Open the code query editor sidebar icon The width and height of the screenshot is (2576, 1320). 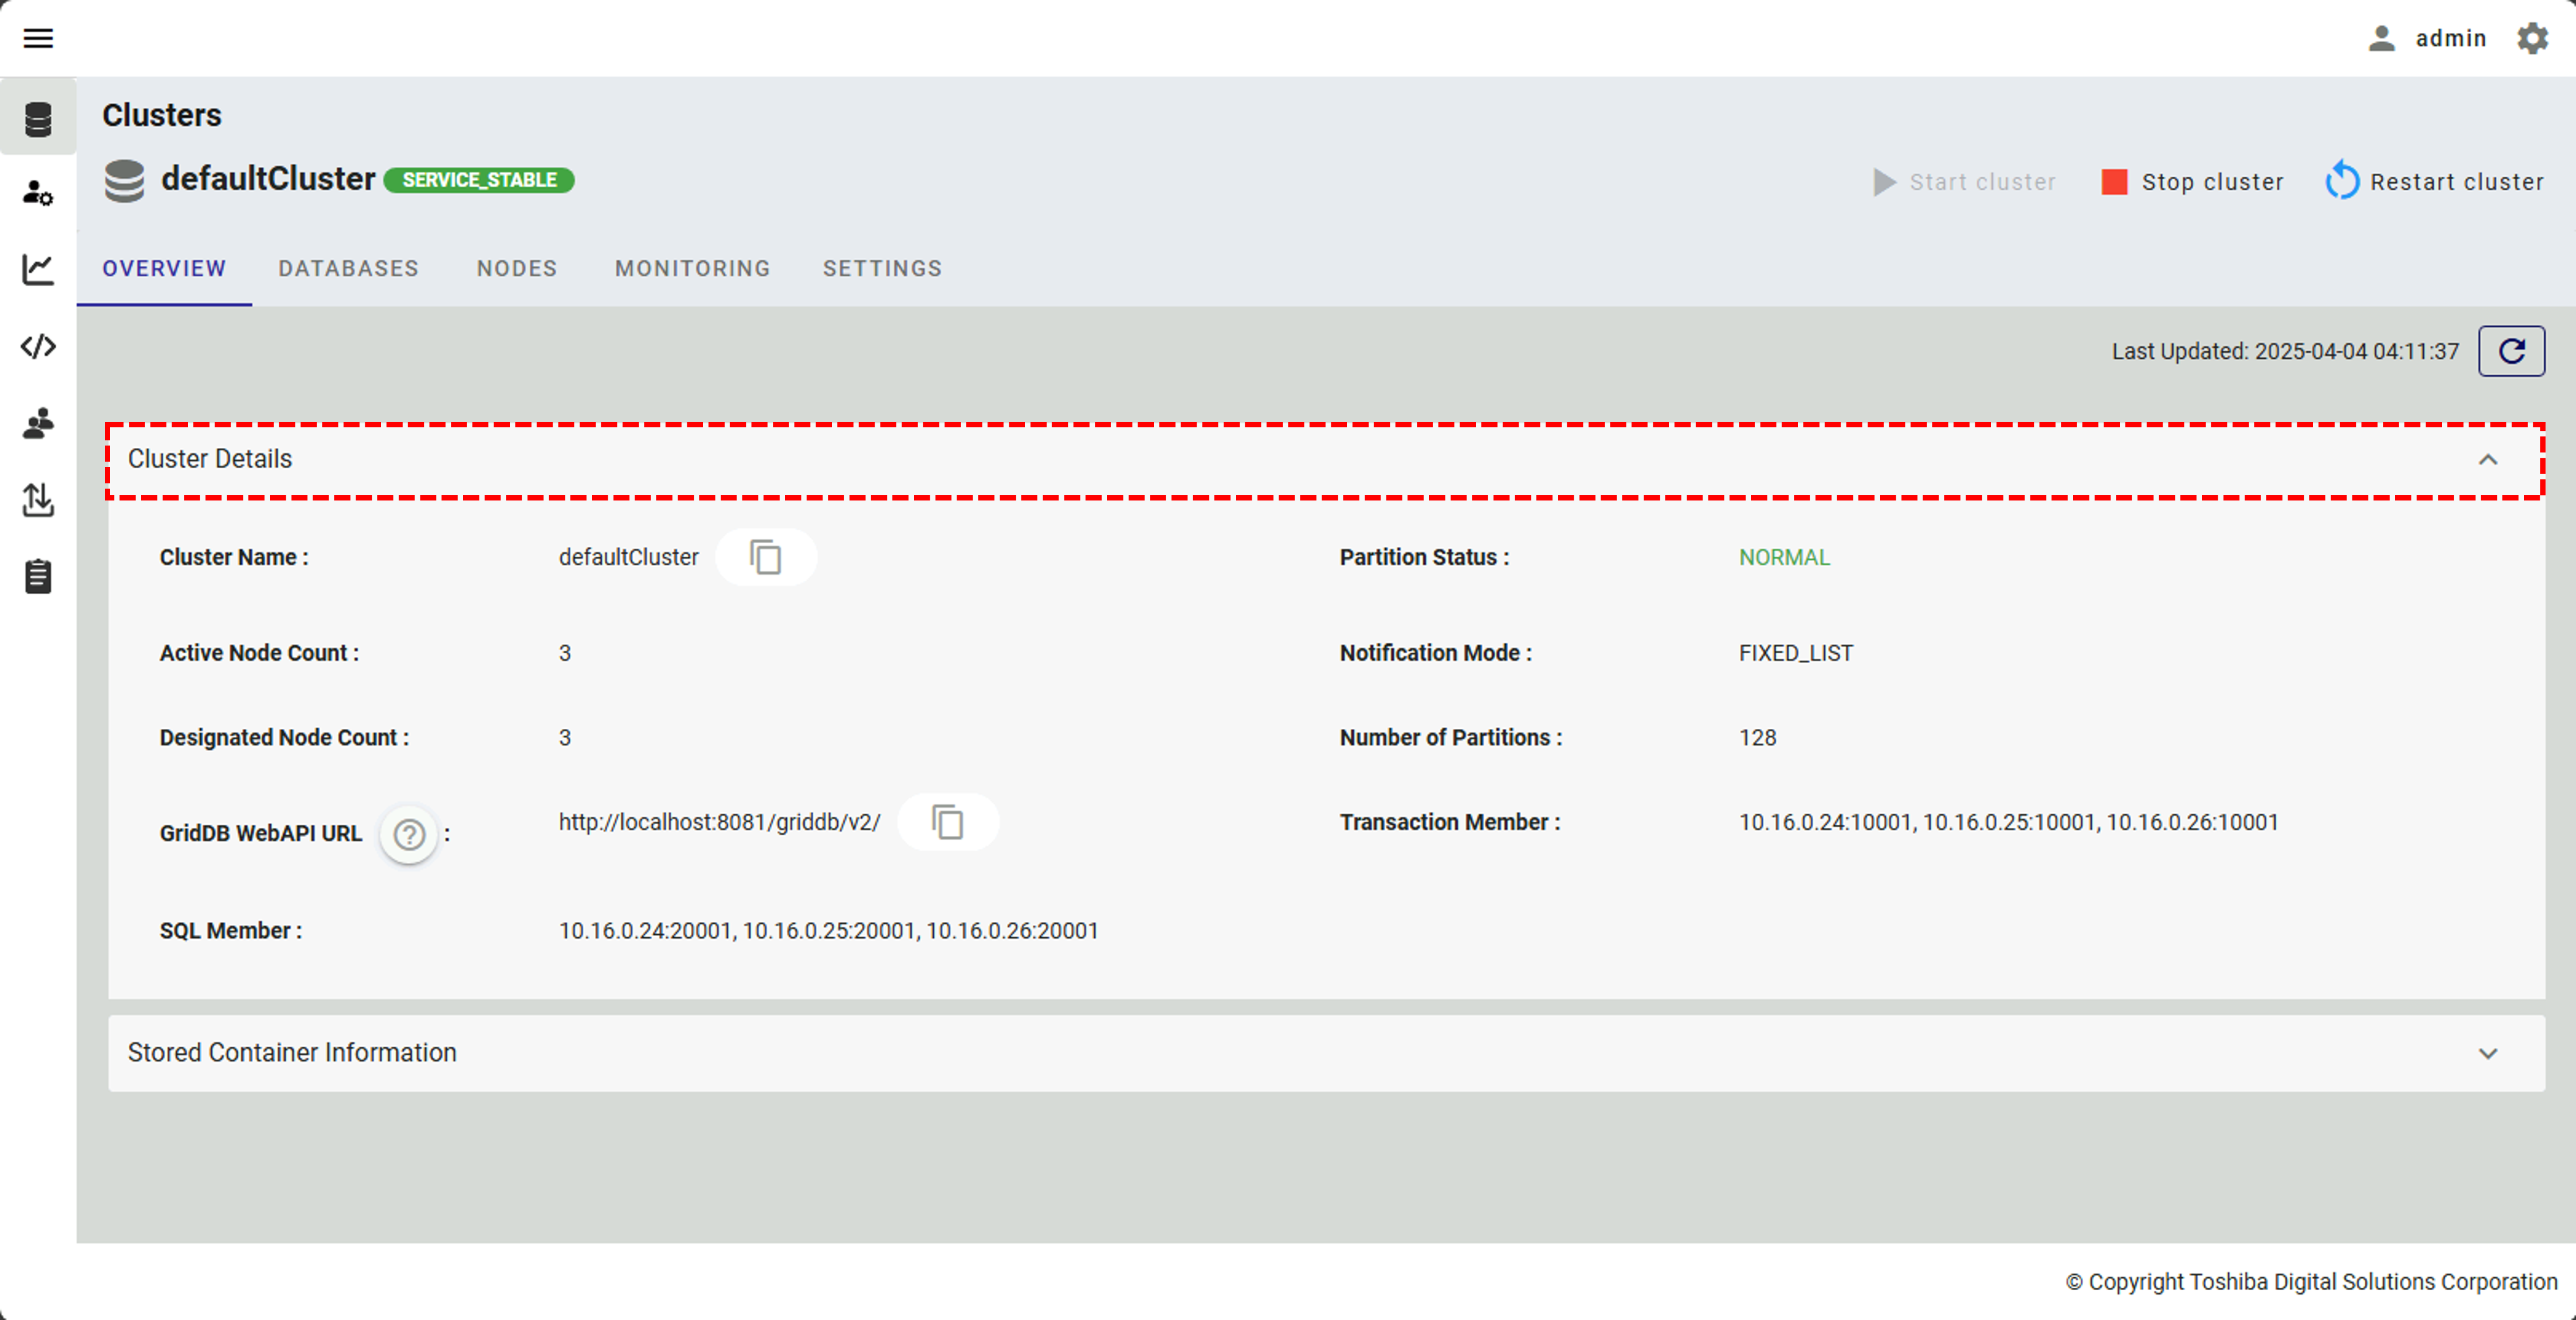(38, 346)
